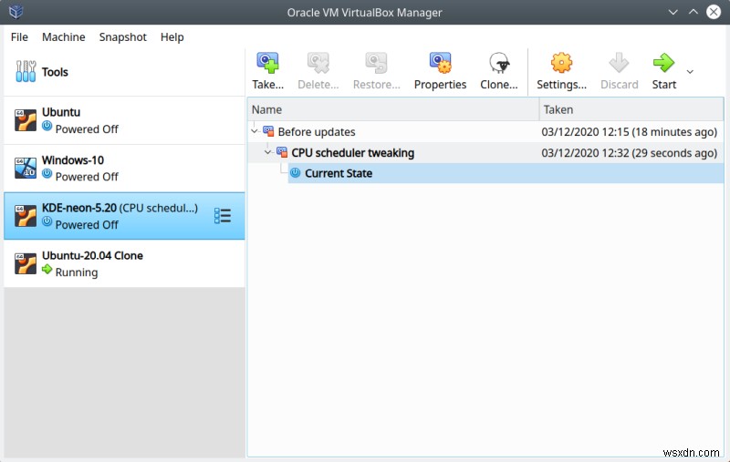Click the Take snapshot toolbar icon
This screenshot has width=730, height=462.
(x=267, y=63)
